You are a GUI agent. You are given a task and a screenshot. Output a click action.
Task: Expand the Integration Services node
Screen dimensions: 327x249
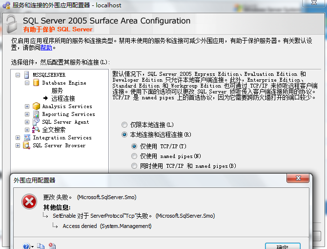pos(18,138)
